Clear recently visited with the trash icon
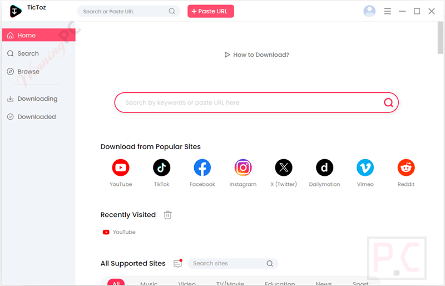Viewport: 445px width, 286px height. tap(168, 215)
